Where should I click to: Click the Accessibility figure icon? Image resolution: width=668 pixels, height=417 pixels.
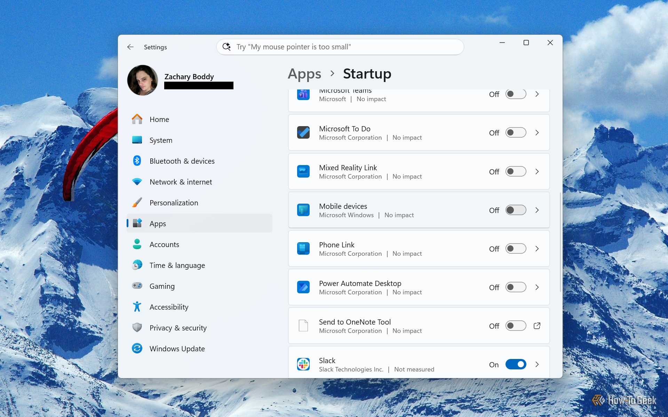[137, 306]
